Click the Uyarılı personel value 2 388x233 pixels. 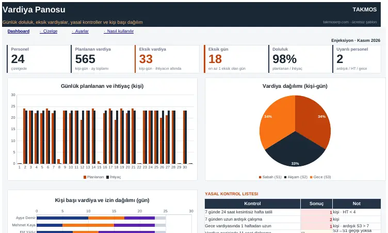[x=339, y=59]
